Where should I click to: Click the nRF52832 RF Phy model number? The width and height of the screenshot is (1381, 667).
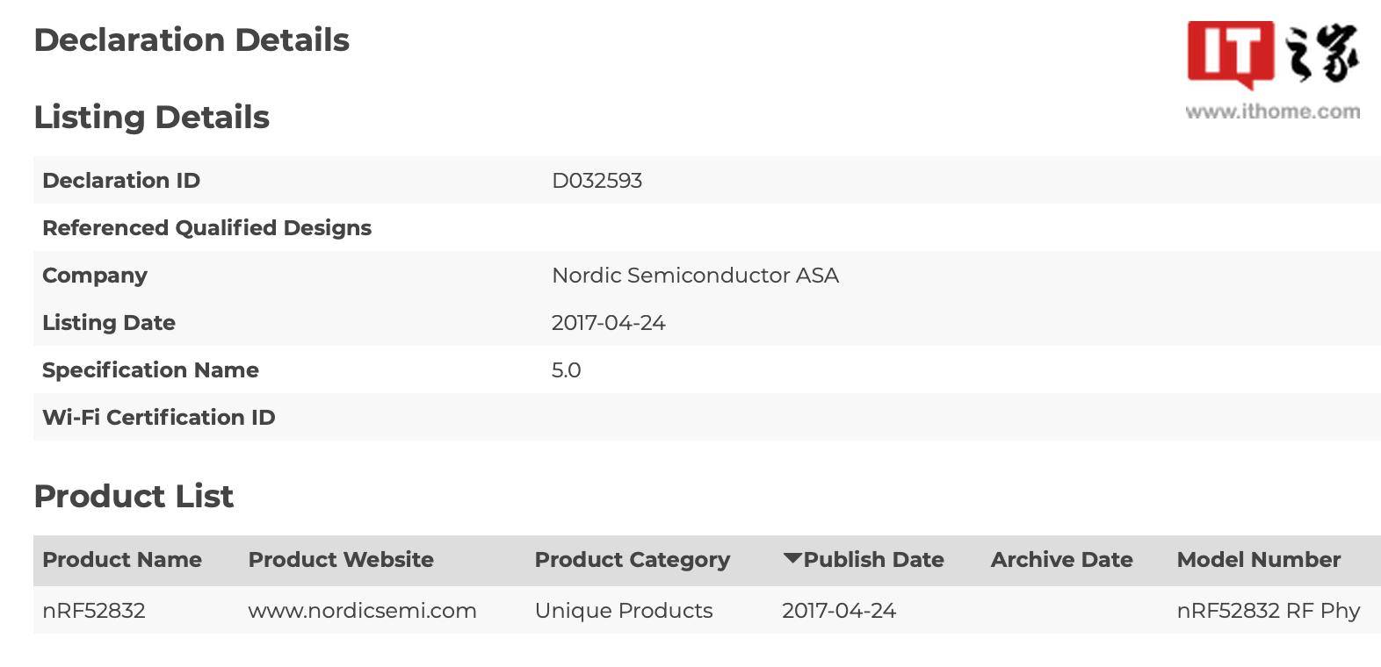[1268, 611]
